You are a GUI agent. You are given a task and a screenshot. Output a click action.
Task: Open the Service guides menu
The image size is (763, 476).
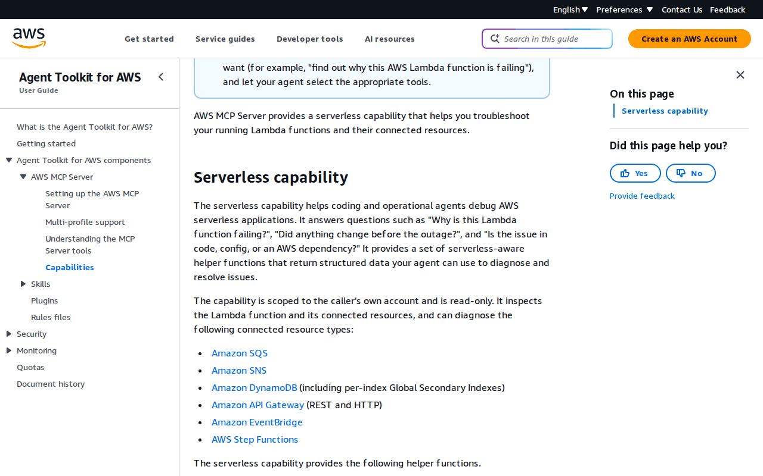click(x=225, y=39)
